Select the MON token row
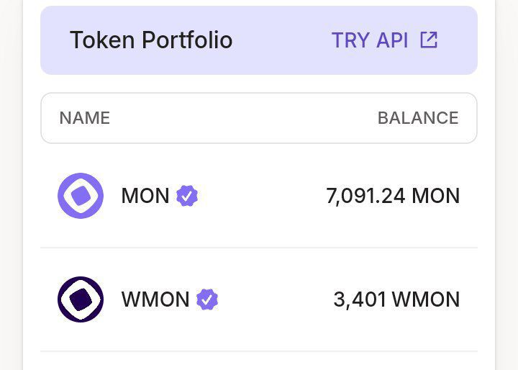The width and height of the screenshot is (518, 370). click(259, 196)
